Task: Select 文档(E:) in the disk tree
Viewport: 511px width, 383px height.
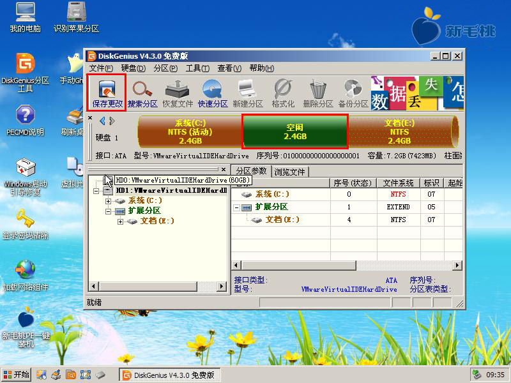Action: (157, 221)
